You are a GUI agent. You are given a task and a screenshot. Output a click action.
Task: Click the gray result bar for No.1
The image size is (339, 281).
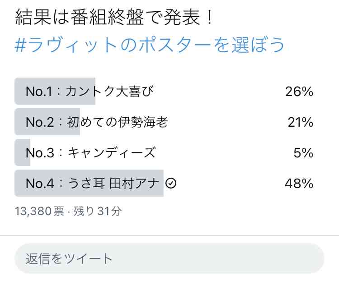click(x=55, y=91)
